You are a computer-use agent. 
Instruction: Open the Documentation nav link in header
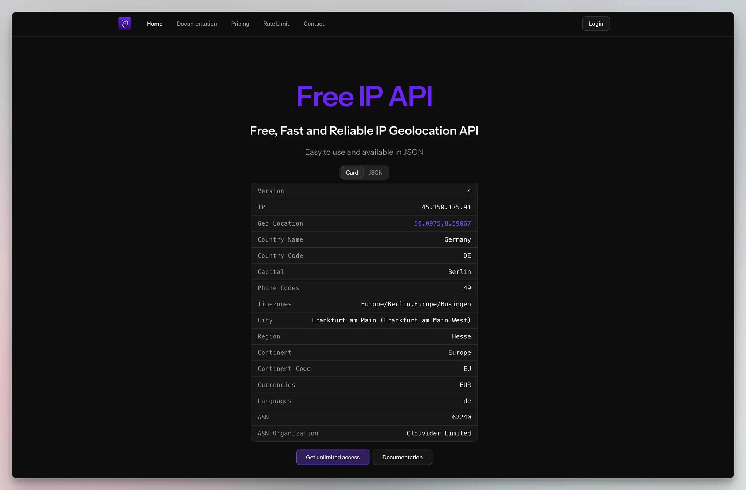197,24
